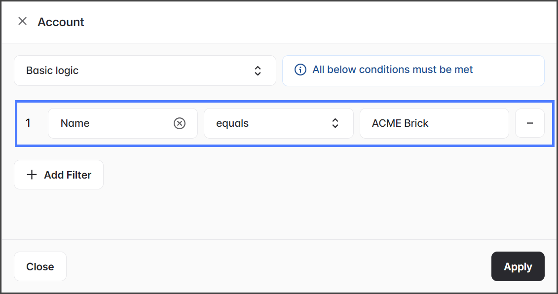Click the up-down arrows in Basic logic
Screen dimensions: 558x294
258,71
